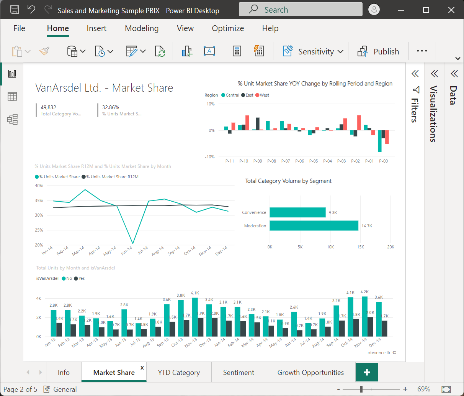464x396 pixels.
Task: Click the Undo arrow icon
Action: pyautogui.click(x=31, y=10)
